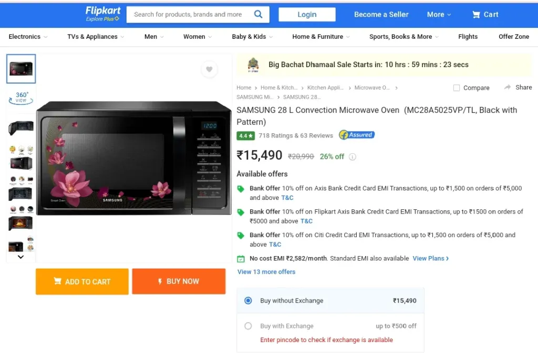Select open-door microwave thumbnail
The image size is (538, 362).
tap(21, 127)
